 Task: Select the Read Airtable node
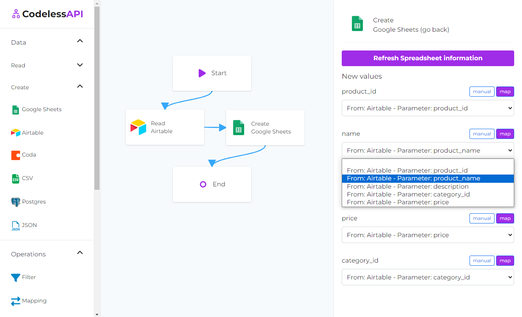tap(165, 127)
